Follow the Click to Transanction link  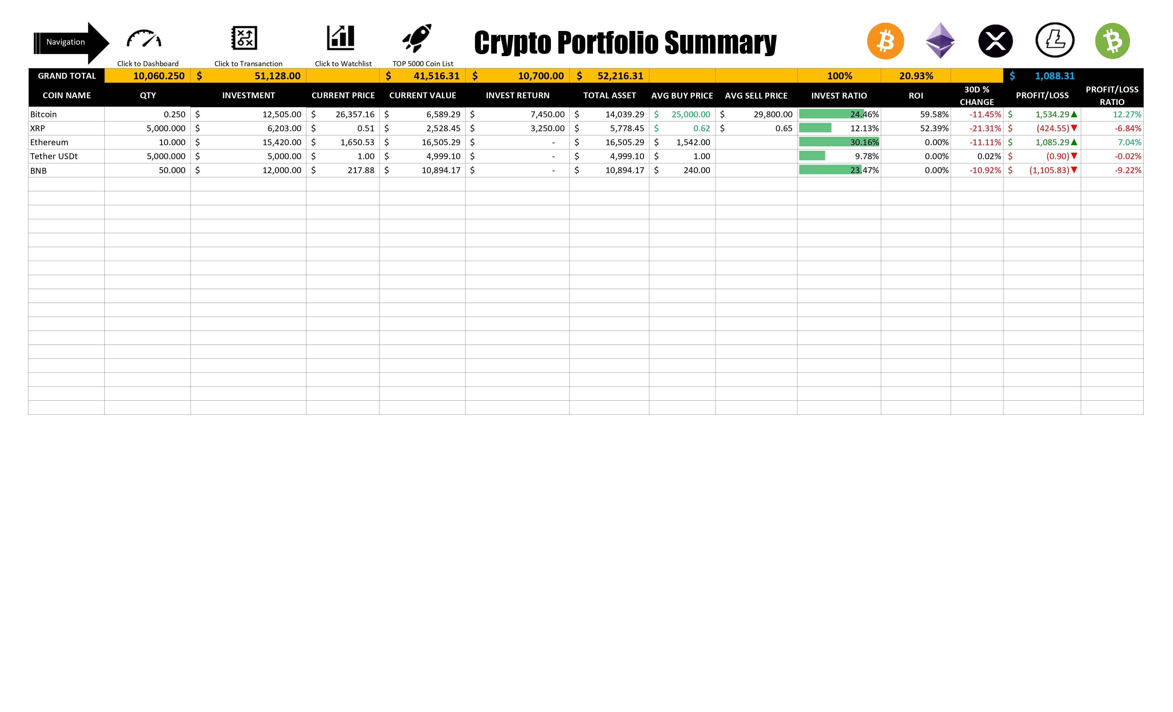[249, 64]
